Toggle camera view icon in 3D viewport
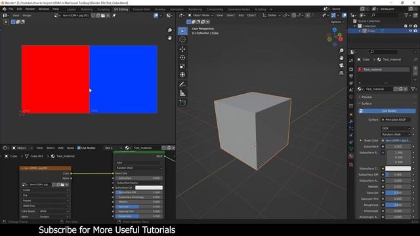420x236 pixels. point(341,66)
